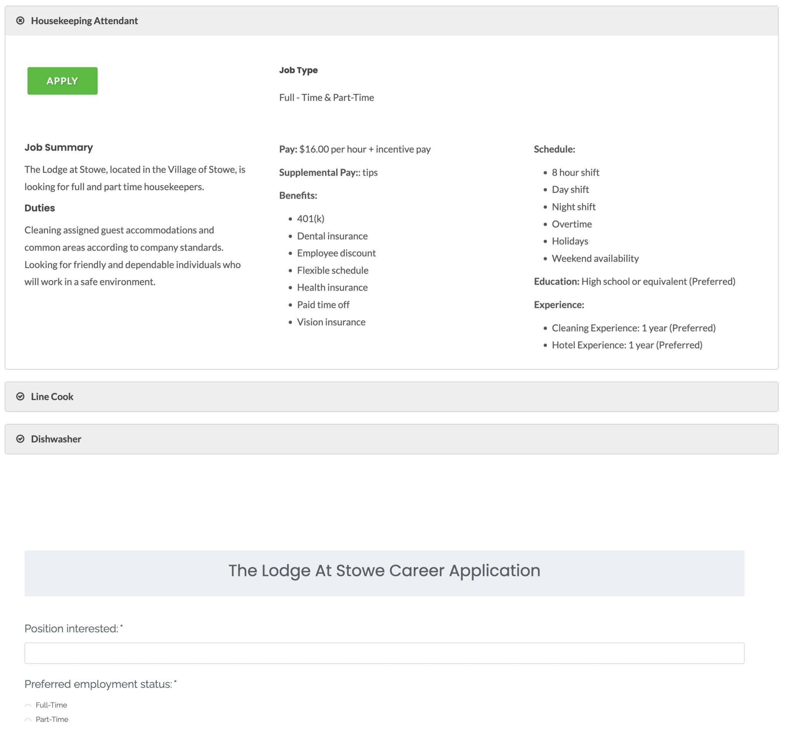Expand the Line Cook job listing
This screenshot has width=787, height=738.
tap(52, 396)
